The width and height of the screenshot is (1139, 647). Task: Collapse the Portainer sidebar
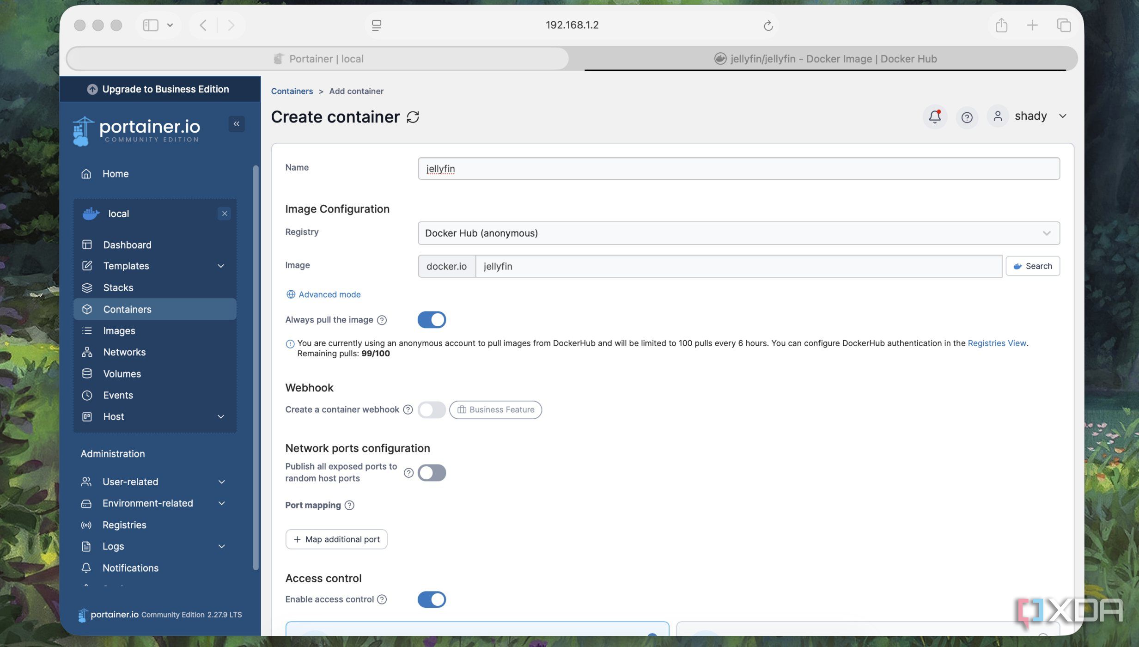click(236, 123)
